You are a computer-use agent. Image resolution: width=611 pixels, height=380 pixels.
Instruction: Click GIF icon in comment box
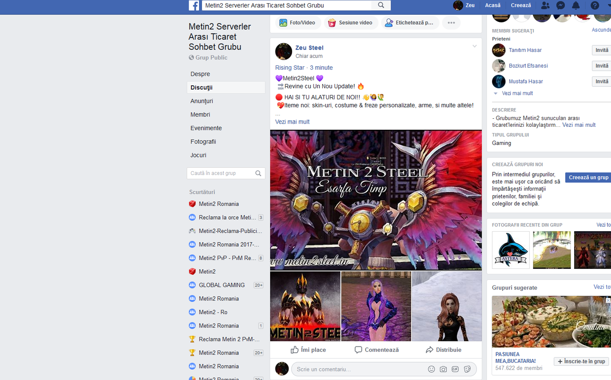pos(455,369)
